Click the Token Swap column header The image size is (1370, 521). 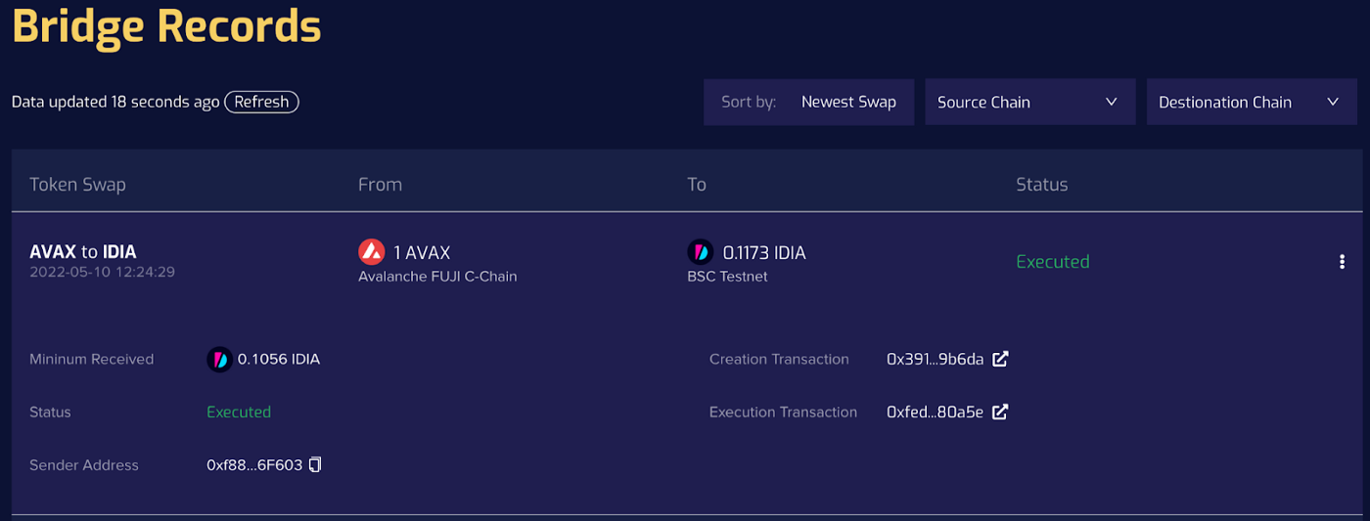pyautogui.click(x=77, y=184)
